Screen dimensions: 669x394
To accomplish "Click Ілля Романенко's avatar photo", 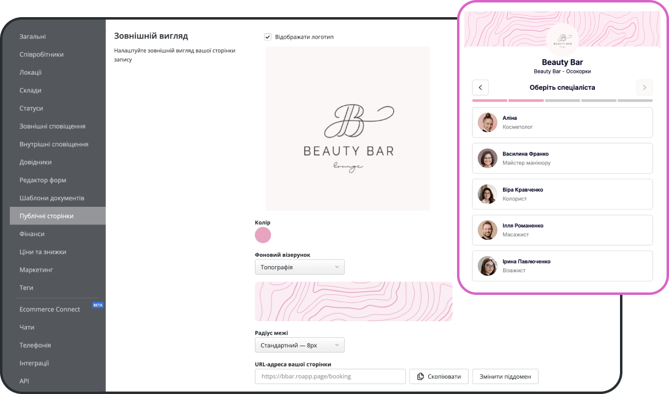I will pos(487,230).
